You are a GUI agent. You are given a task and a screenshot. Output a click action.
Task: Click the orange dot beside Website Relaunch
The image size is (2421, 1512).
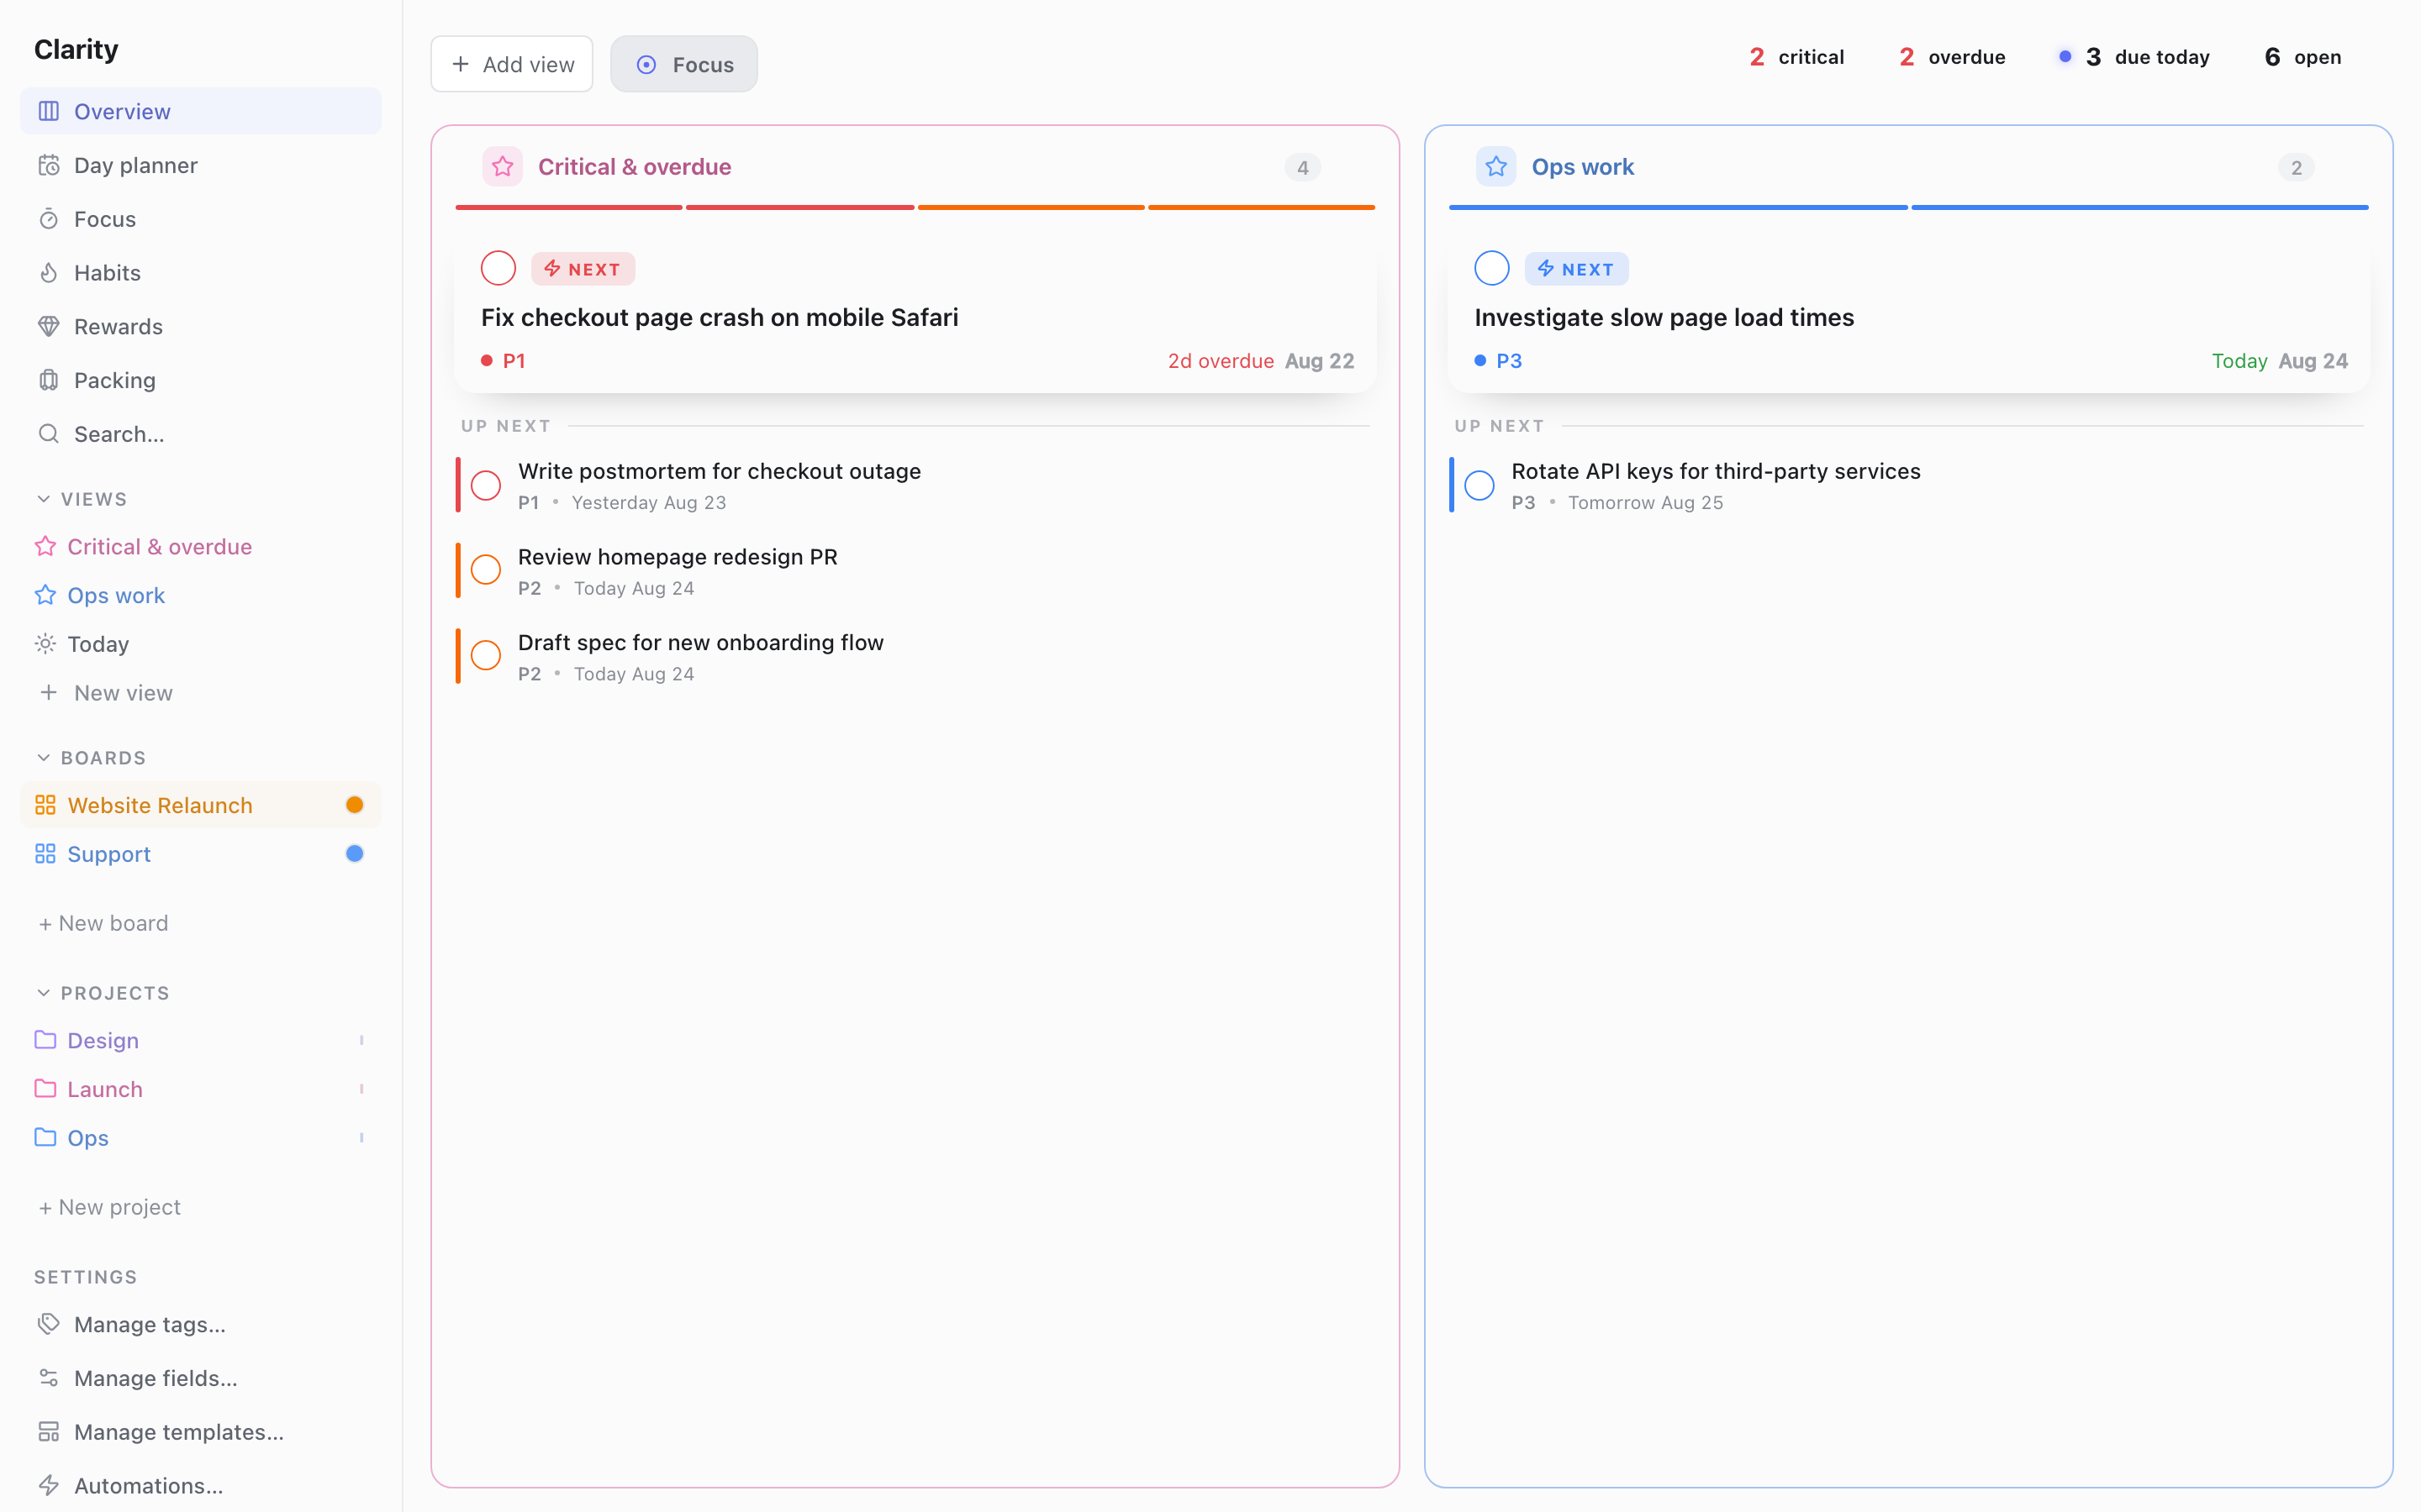point(354,805)
